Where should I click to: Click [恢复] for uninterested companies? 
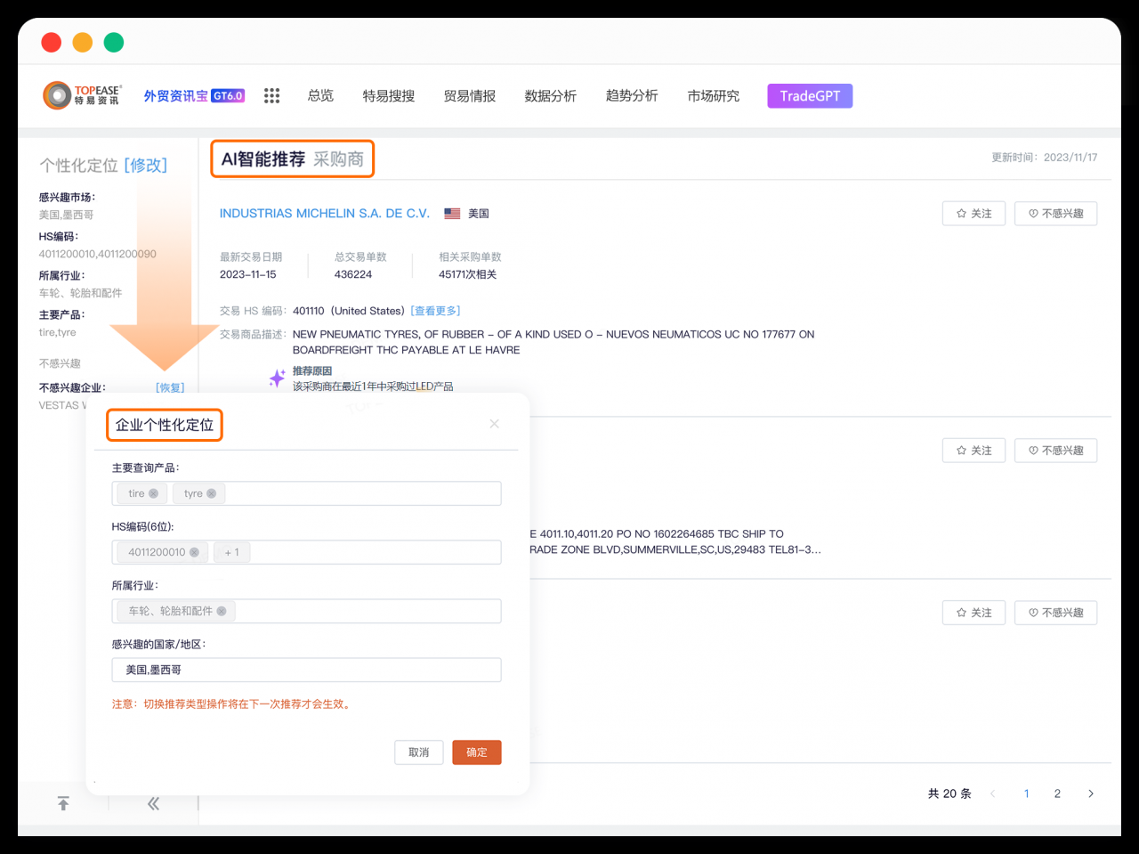170,387
